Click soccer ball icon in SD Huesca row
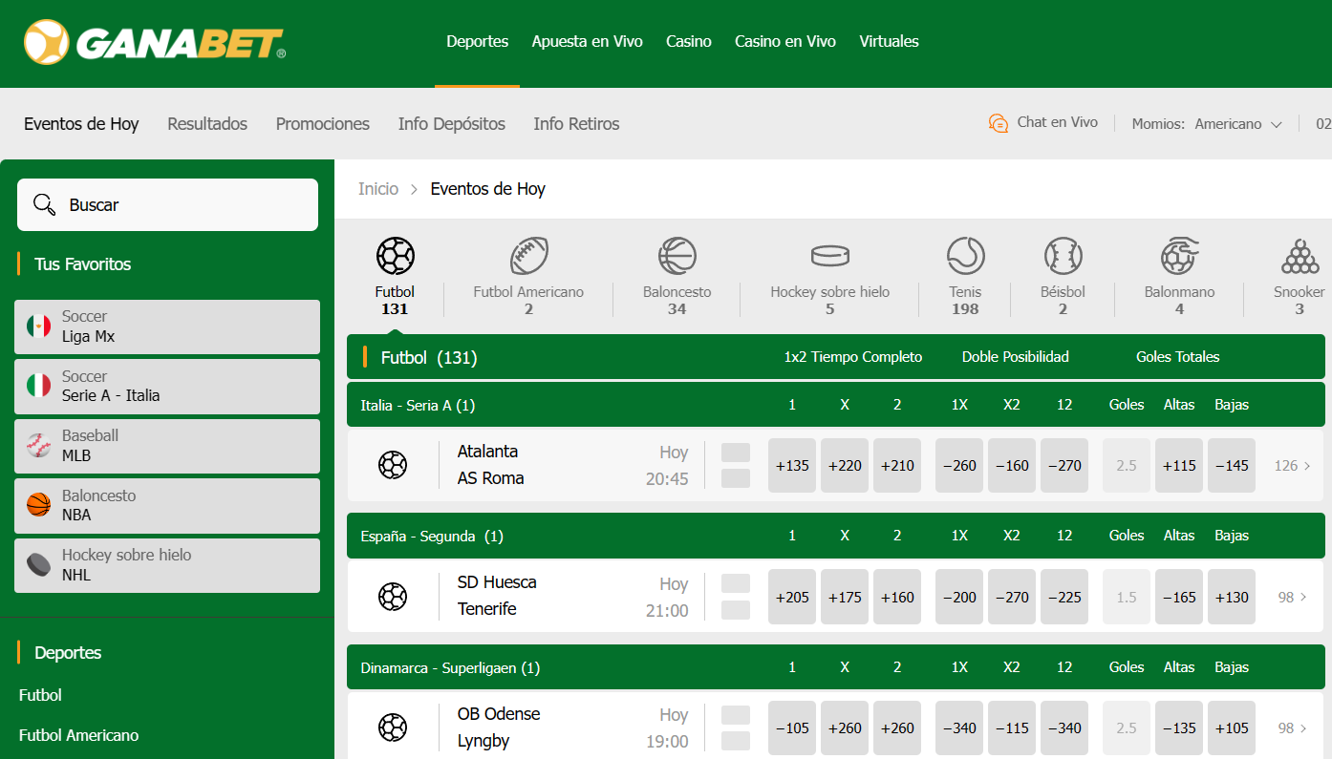1332x759 pixels. pos(393,597)
